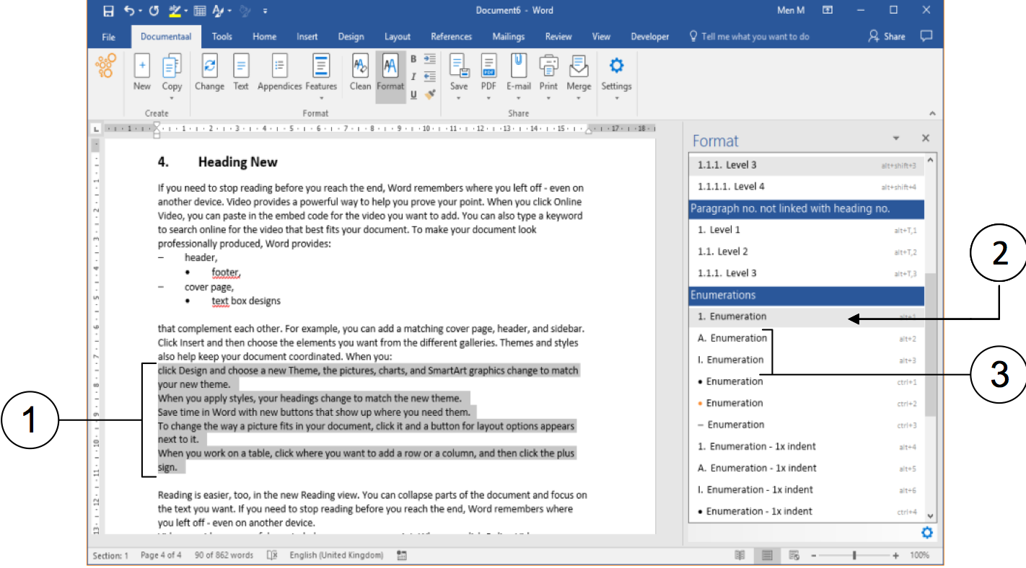Click the proofing errors icon in the status bar
Viewport: 1026px width, 568px height.
[x=272, y=556]
